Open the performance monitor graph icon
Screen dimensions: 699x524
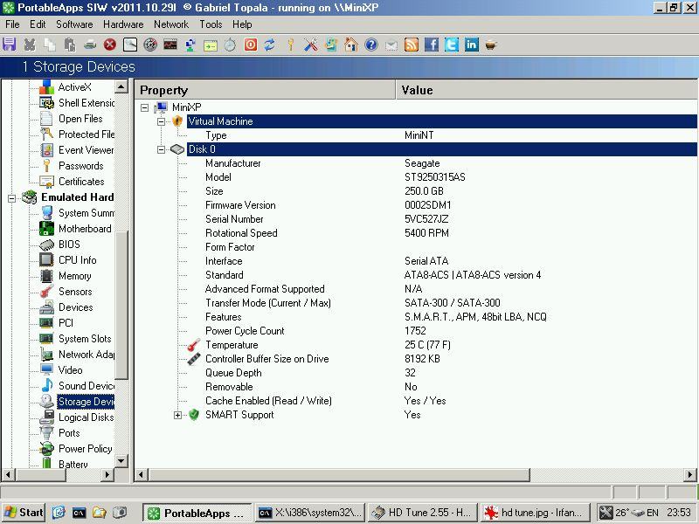click(x=170, y=45)
